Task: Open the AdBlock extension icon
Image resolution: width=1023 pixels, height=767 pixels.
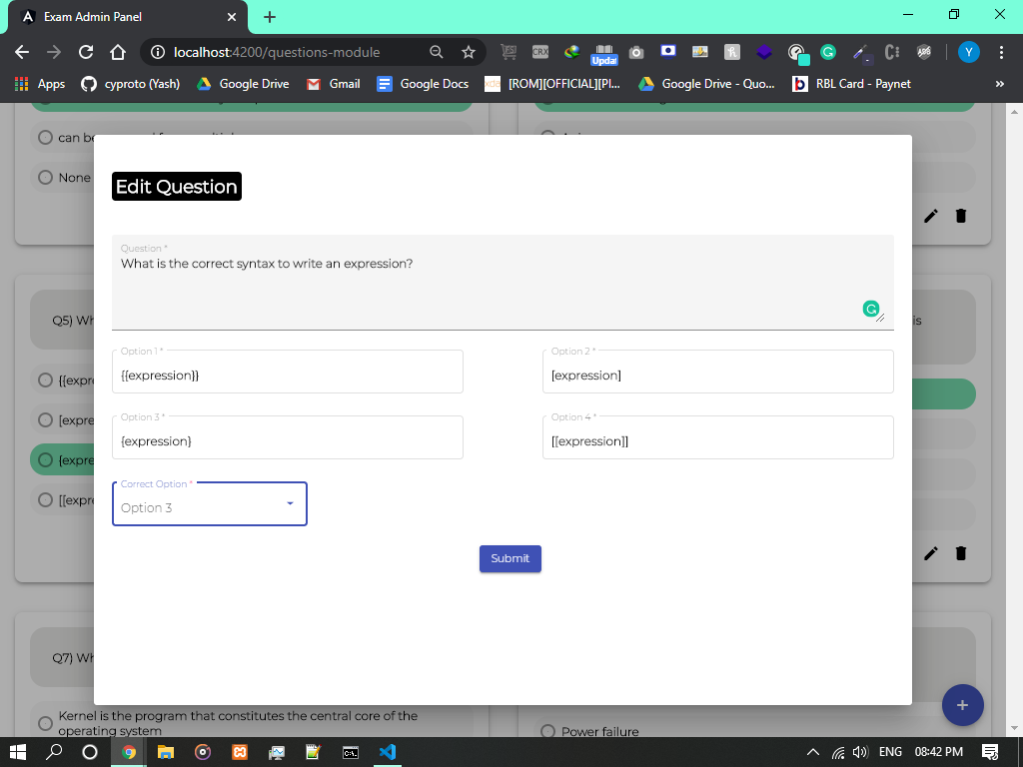Action: click(x=924, y=52)
